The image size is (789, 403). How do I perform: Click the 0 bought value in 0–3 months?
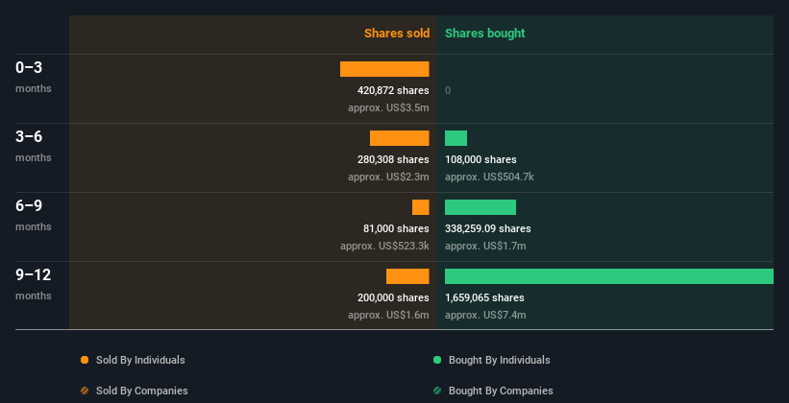(x=448, y=90)
